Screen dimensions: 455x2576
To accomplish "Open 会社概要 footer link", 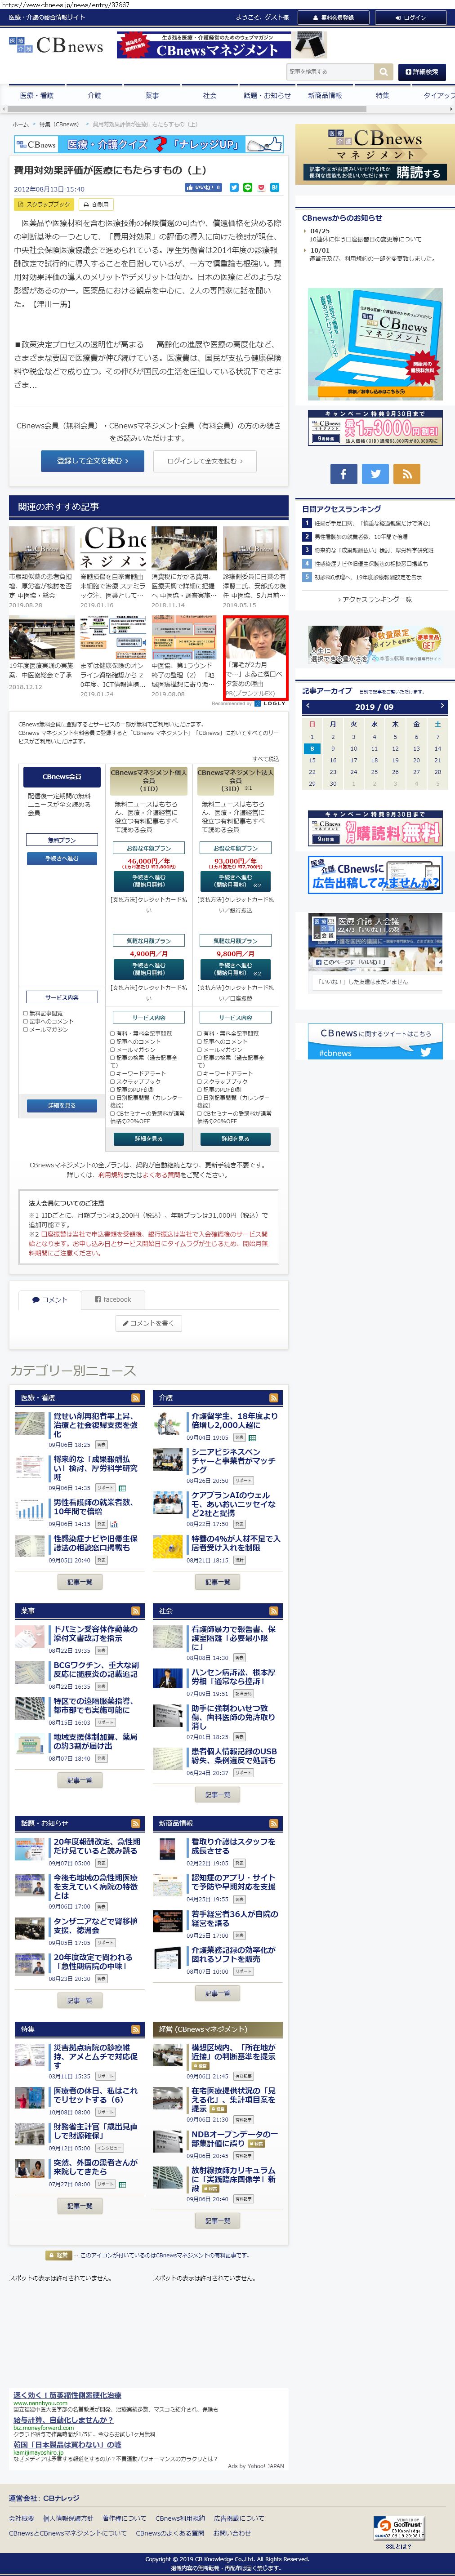I will tap(21, 2519).
